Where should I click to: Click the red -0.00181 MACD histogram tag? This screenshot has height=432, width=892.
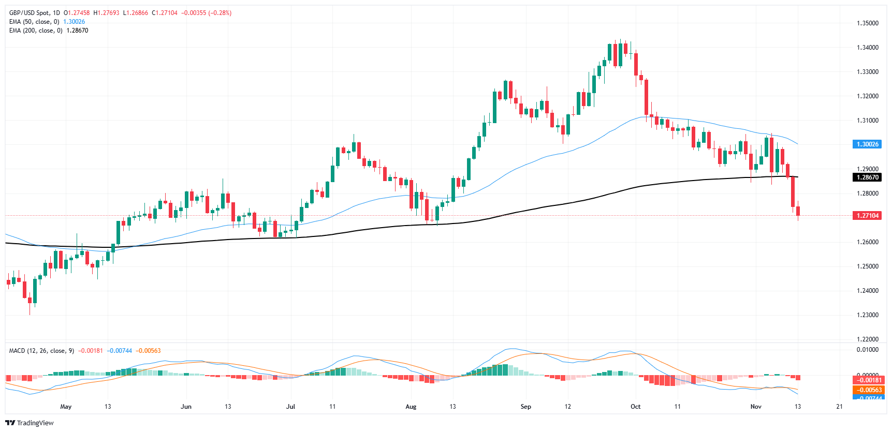point(867,380)
